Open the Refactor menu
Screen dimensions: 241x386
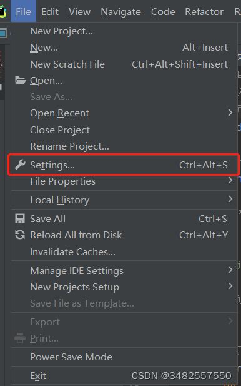click(x=204, y=11)
